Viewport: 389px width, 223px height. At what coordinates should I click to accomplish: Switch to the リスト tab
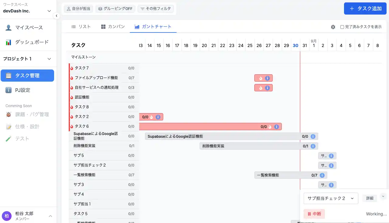tap(81, 27)
